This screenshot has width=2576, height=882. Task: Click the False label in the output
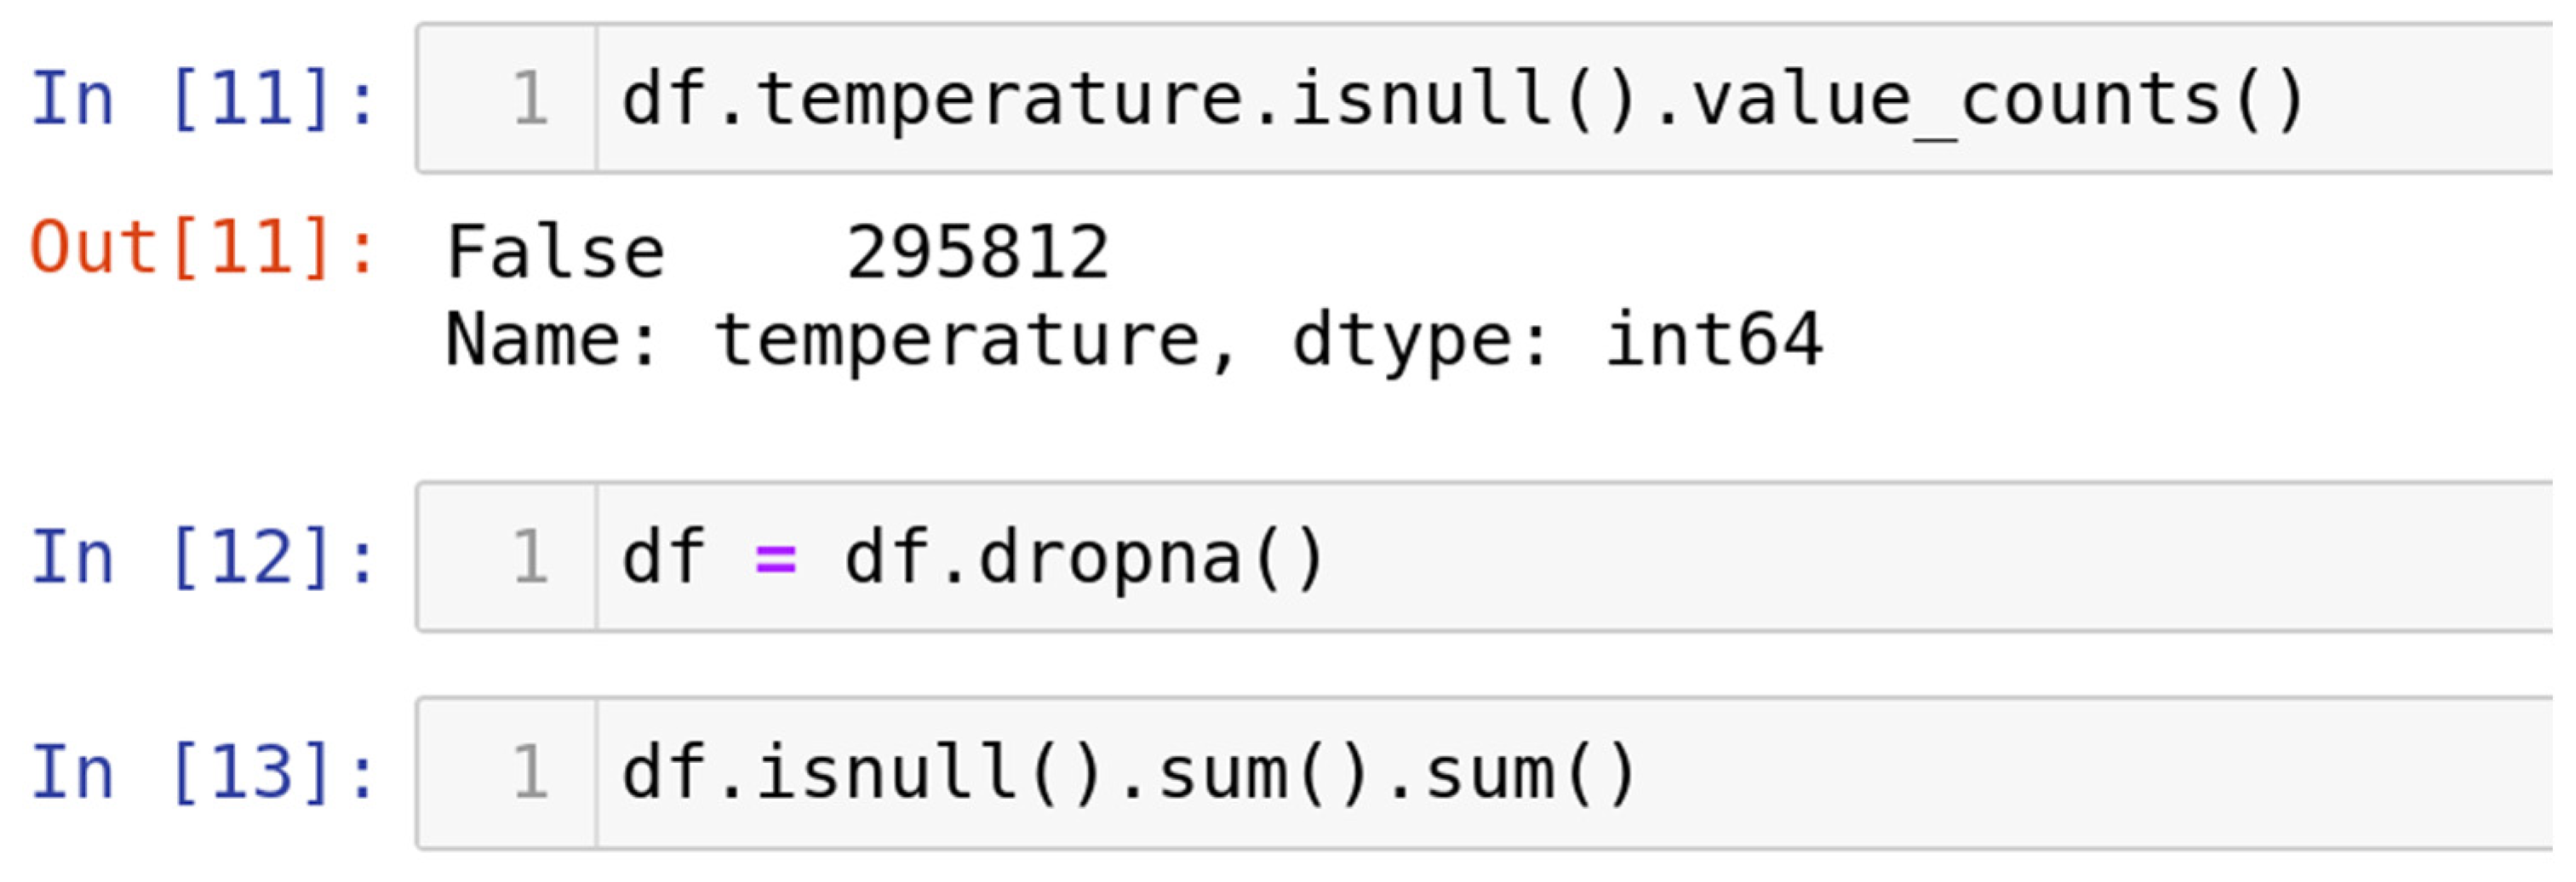tap(555, 252)
